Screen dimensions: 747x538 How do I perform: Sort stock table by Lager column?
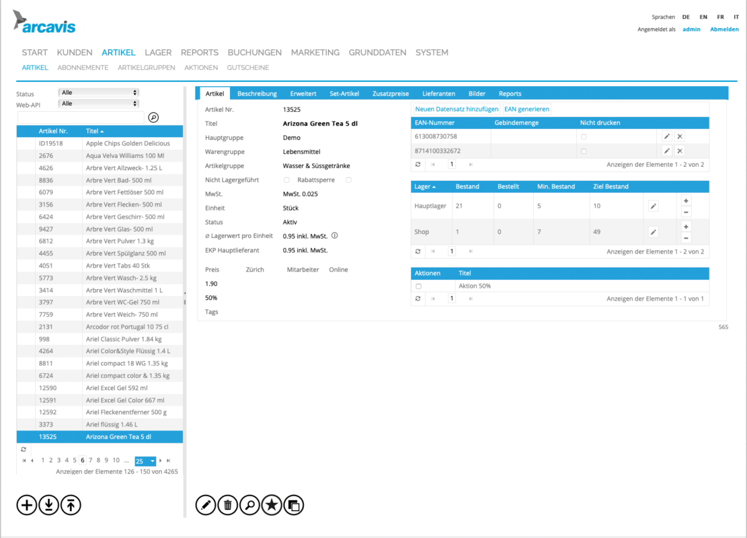pos(424,187)
